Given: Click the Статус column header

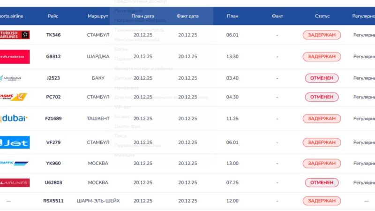Looking at the screenshot, I should [x=322, y=16].
